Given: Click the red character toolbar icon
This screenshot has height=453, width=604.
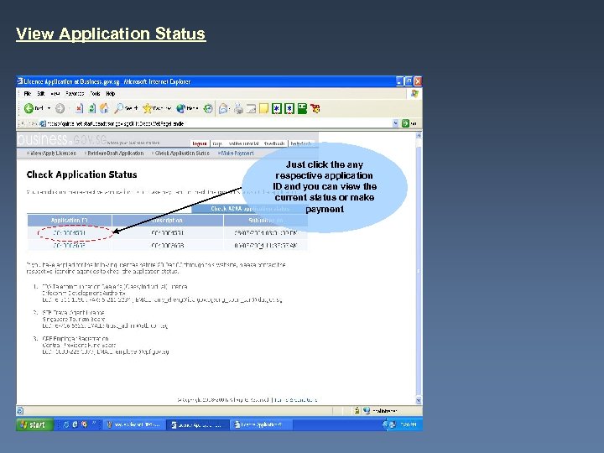Looking at the screenshot, I should (315, 108).
